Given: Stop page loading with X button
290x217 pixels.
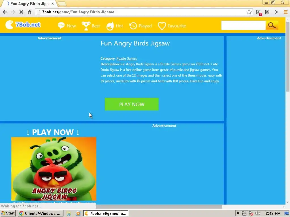Looking at the screenshot, I should click(21, 12).
